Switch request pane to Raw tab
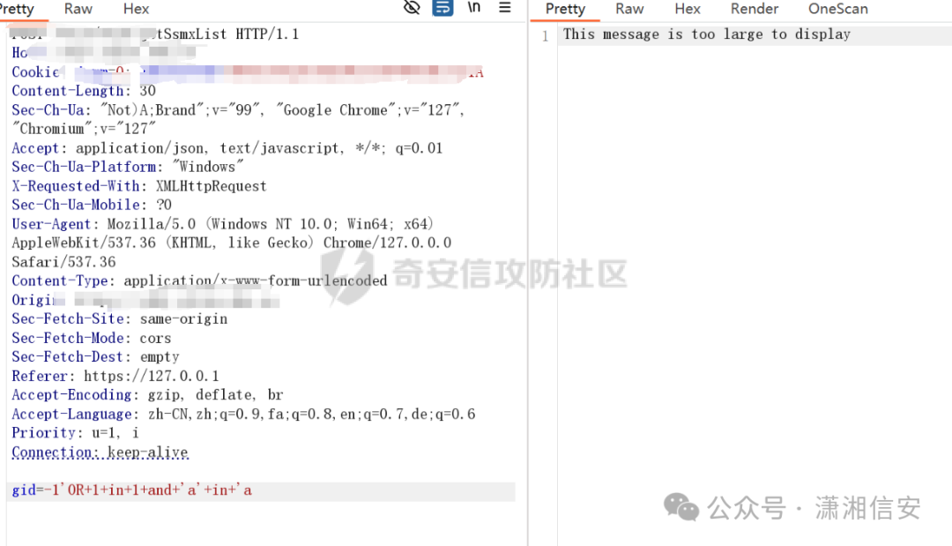The width and height of the screenshot is (952, 546). pos(78,9)
